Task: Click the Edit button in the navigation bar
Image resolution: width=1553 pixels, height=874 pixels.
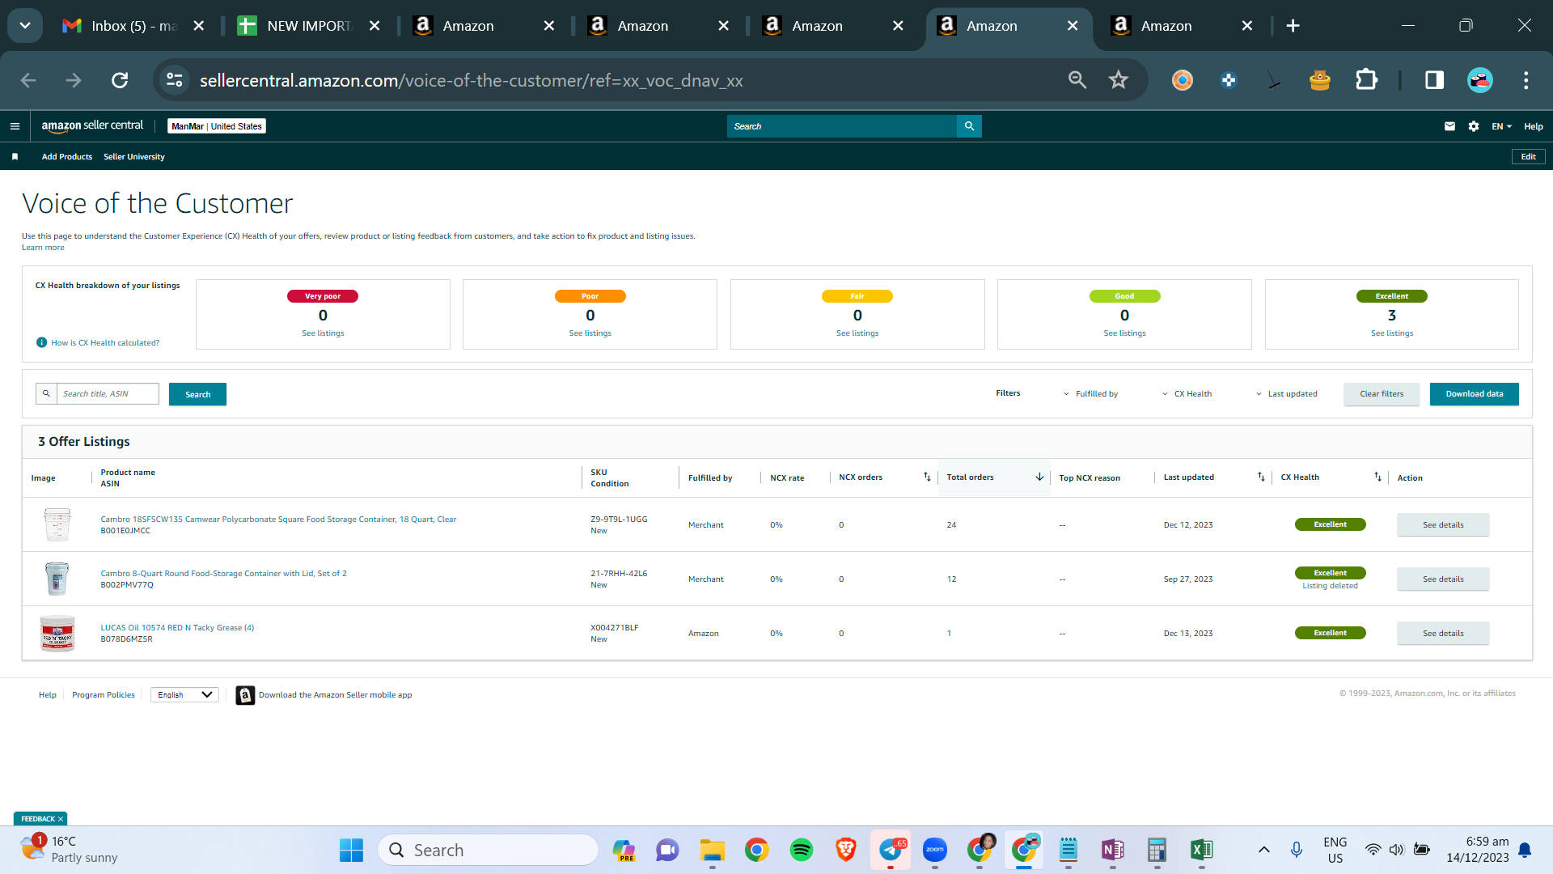Action: click(1528, 157)
